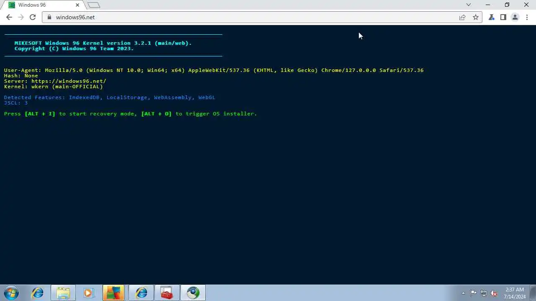Click the 'Server: https://windows96.net/' line
This screenshot has height=301, width=536.
(x=55, y=81)
